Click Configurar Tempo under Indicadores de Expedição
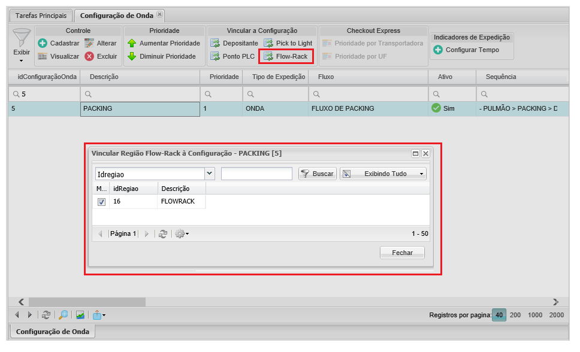This screenshot has width=580, height=352. 466,50
